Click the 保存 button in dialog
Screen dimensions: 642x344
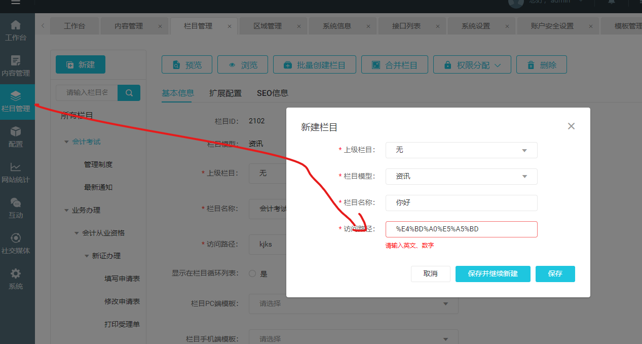[x=555, y=273]
